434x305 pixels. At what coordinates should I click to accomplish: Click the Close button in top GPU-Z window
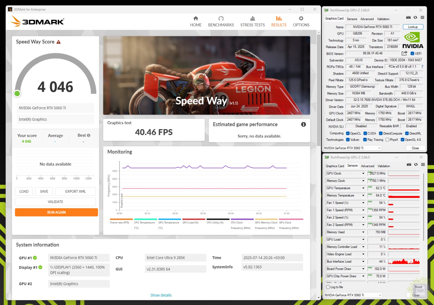415,148
